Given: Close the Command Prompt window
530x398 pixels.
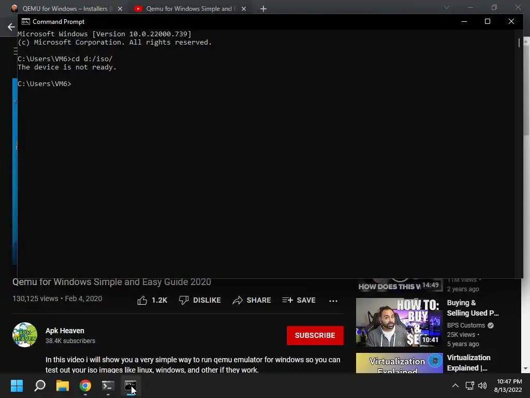Looking at the screenshot, I should pos(511,21).
